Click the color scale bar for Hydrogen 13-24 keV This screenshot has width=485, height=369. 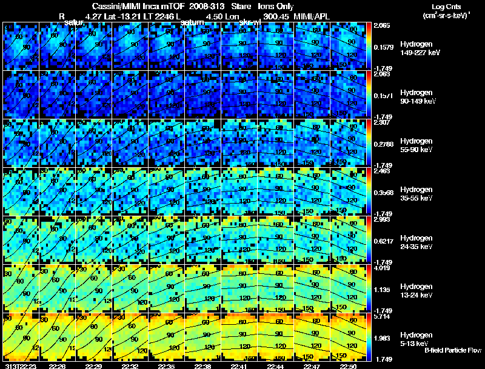pos(369,288)
